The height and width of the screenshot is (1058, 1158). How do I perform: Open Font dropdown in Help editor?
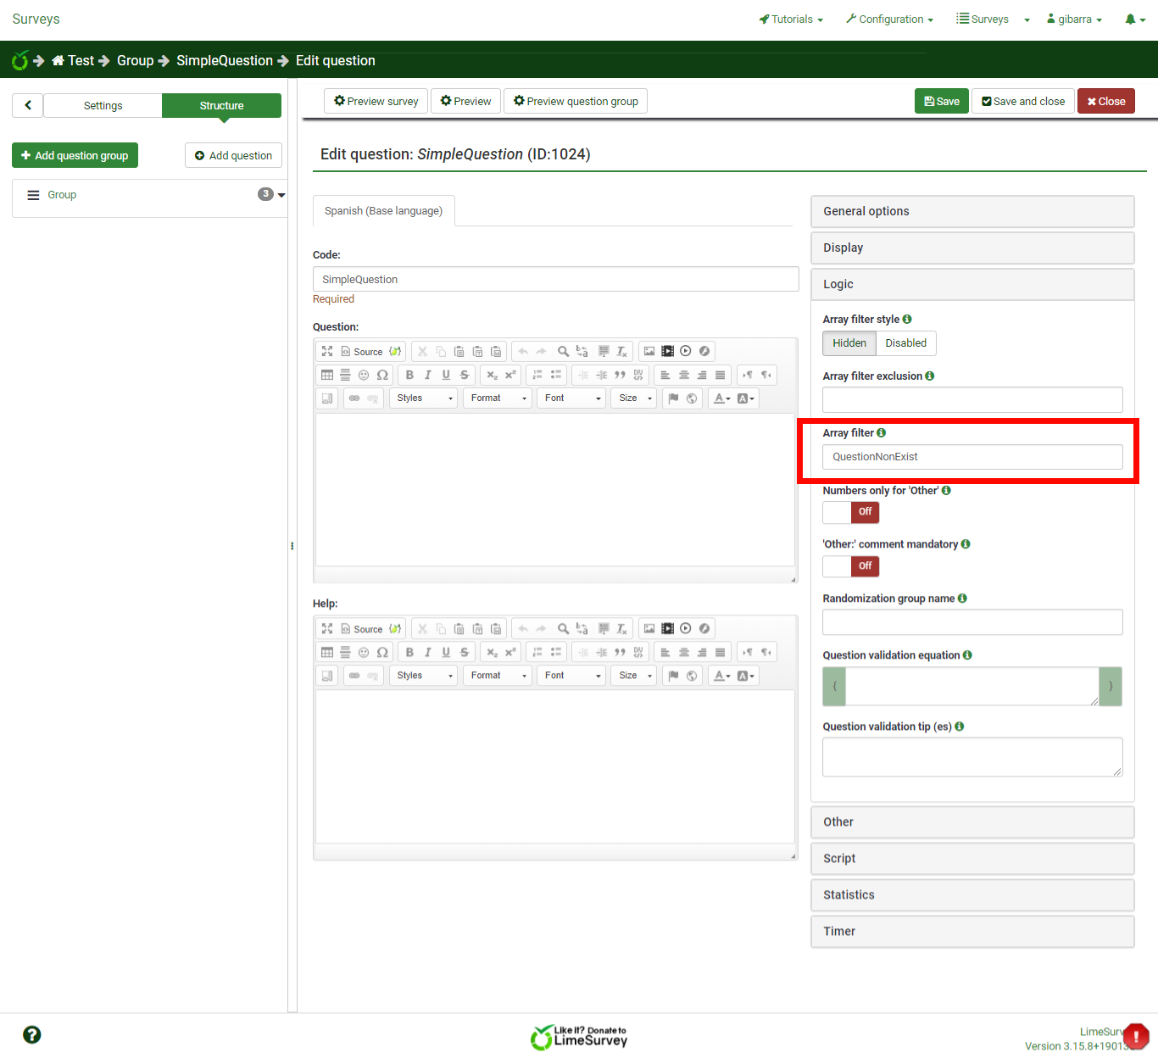[x=572, y=675]
